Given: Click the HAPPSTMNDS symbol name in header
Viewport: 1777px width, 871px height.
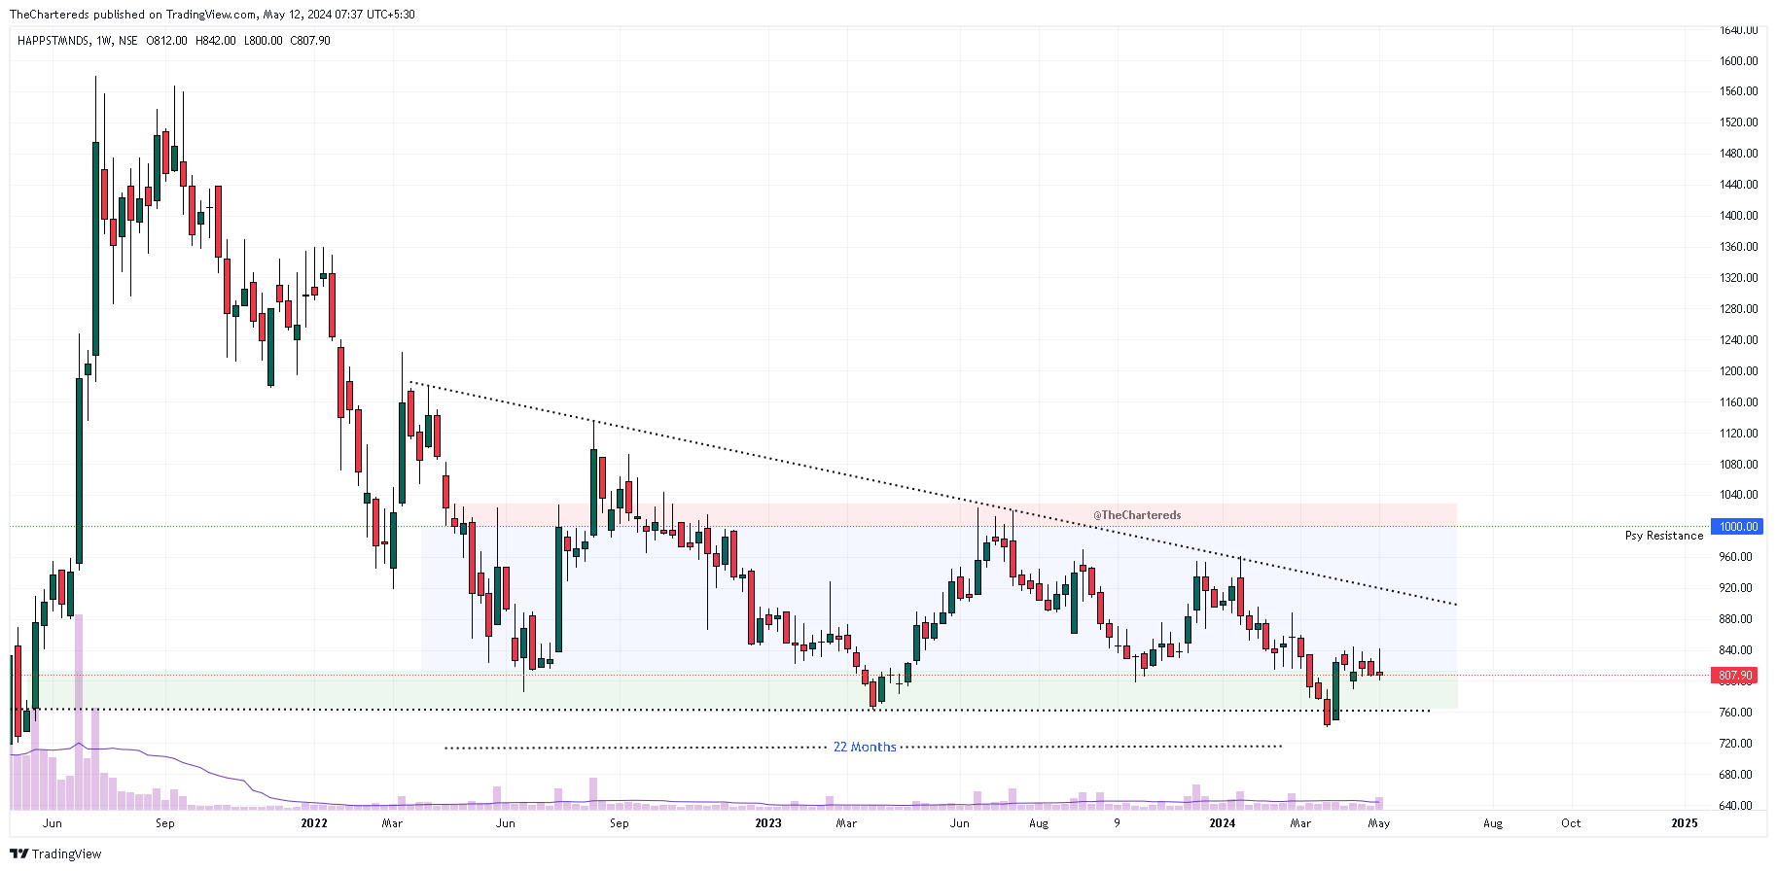Looking at the screenshot, I should tap(53, 41).
